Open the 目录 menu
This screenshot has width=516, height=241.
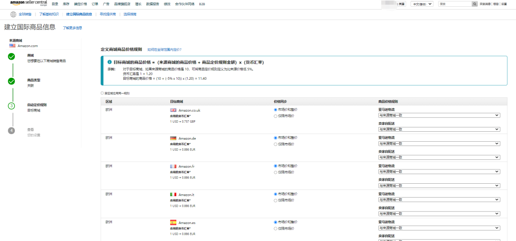[55, 4]
